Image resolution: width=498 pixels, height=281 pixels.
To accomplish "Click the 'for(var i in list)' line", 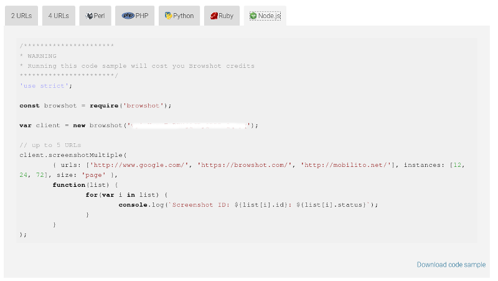I will click(127, 195).
